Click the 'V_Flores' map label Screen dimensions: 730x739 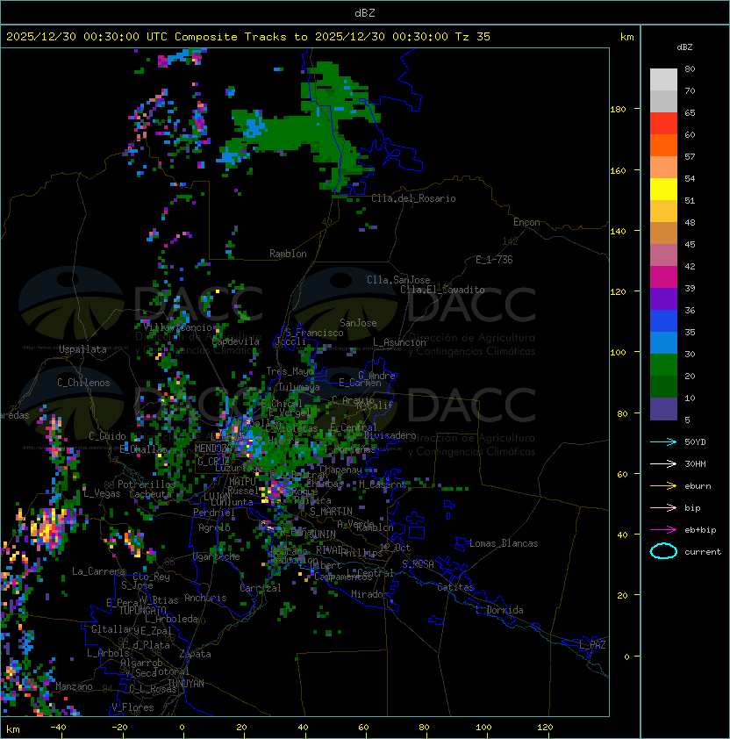pos(132,707)
